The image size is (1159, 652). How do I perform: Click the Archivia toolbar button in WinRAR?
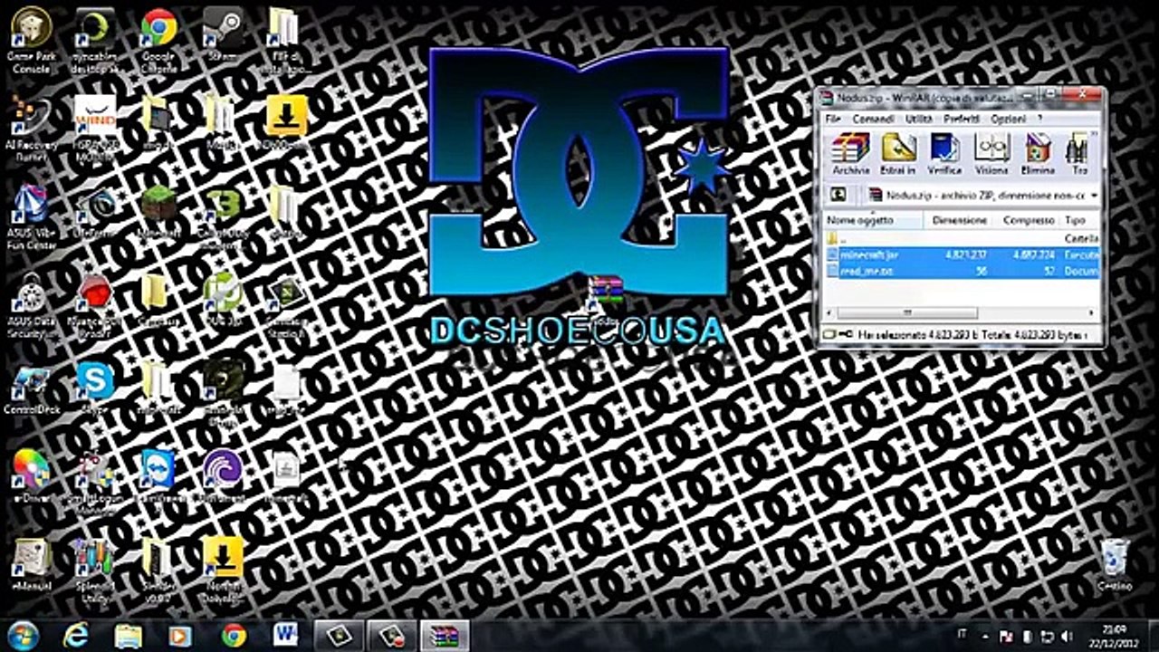click(x=850, y=154)
